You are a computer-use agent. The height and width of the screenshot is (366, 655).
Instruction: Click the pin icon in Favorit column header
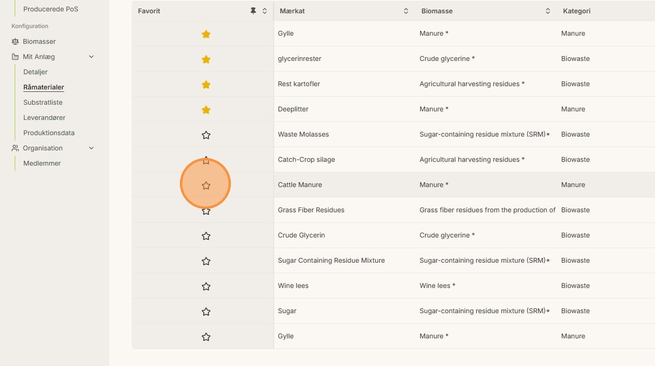click(253, 11)
